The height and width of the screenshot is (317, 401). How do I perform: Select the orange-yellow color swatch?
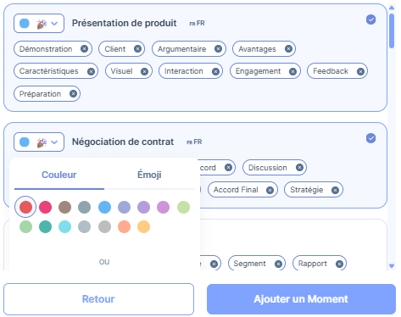pos(143,226)
